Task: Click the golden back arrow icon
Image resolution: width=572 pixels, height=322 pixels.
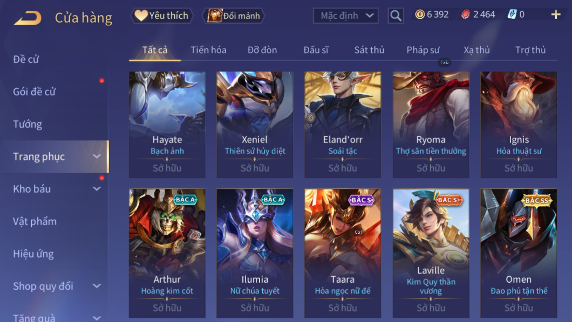Action: coord(28,17)
